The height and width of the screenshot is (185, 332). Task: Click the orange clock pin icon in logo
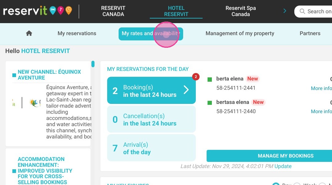(69, 10)
